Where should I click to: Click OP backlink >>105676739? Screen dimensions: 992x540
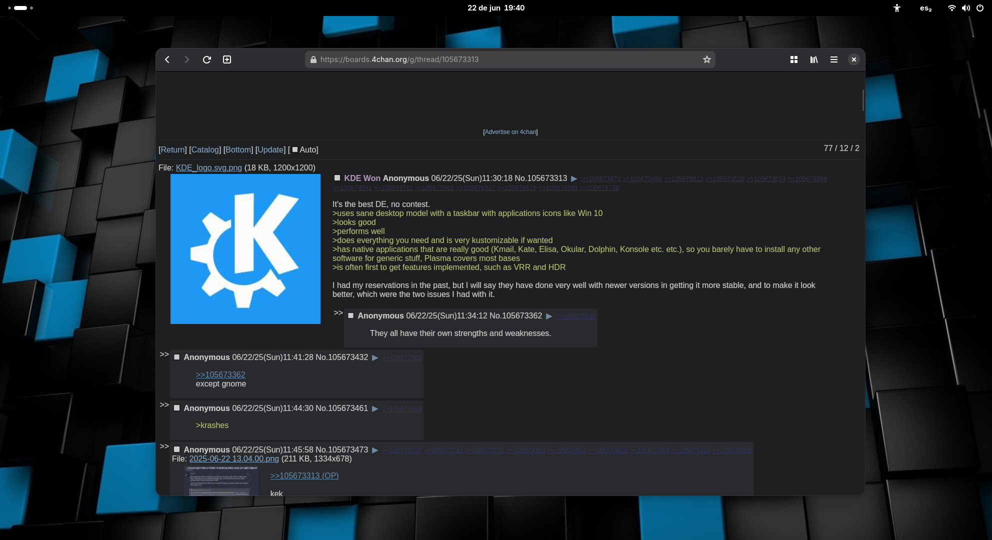(x=599, y=188)
